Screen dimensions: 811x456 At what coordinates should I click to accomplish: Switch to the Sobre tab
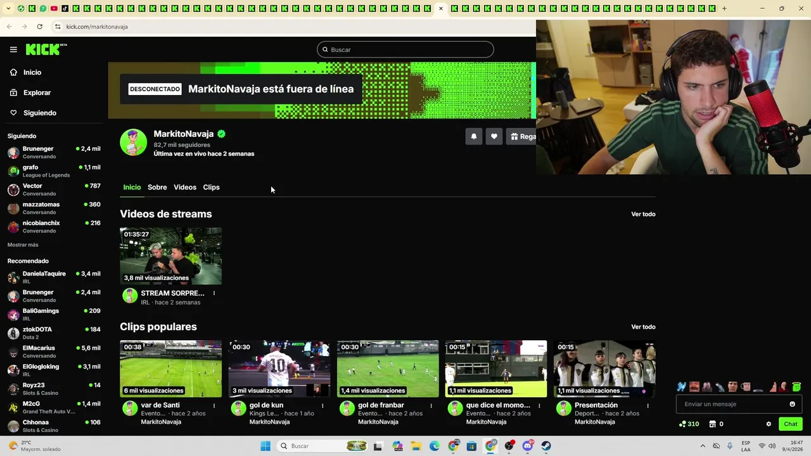(x=157, y=187)
